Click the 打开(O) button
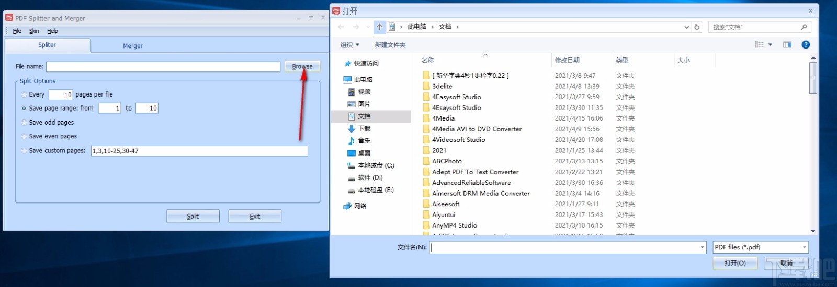The width and height of the screenshot is (837, 287). coord(735,263)
